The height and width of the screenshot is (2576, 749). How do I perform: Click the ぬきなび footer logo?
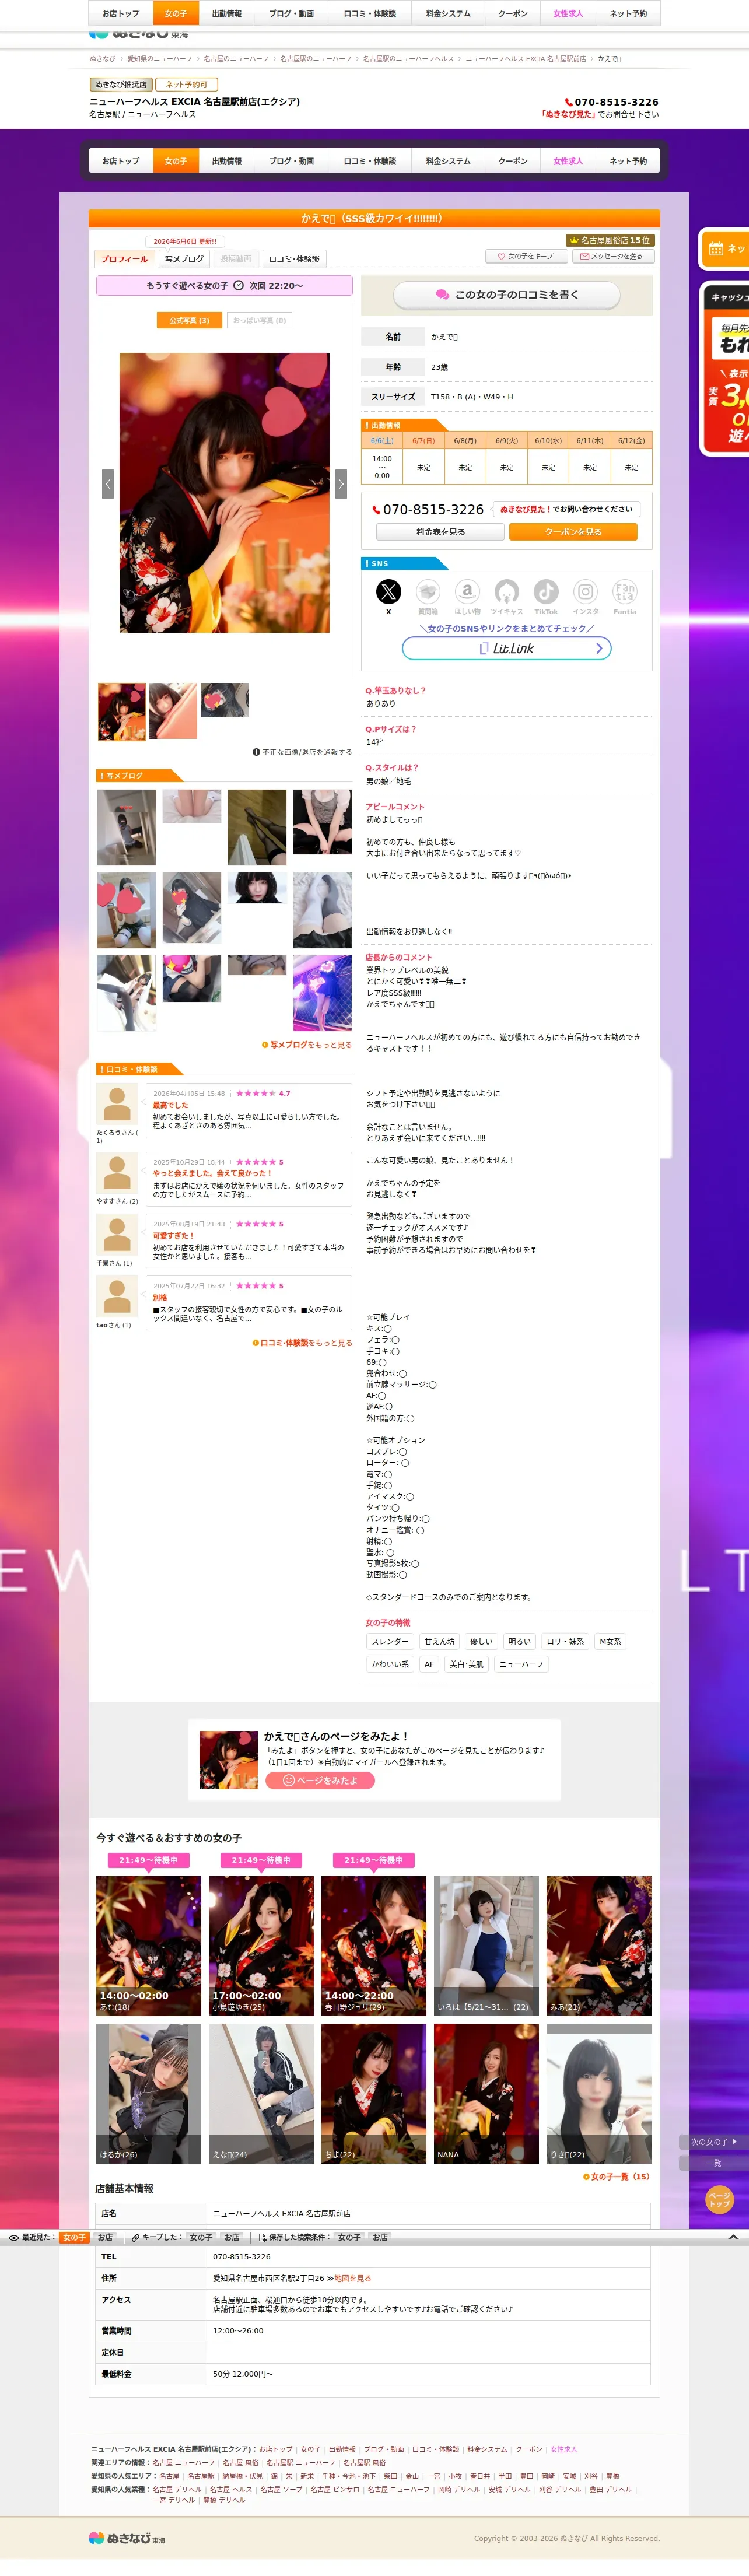point(127,2537)
